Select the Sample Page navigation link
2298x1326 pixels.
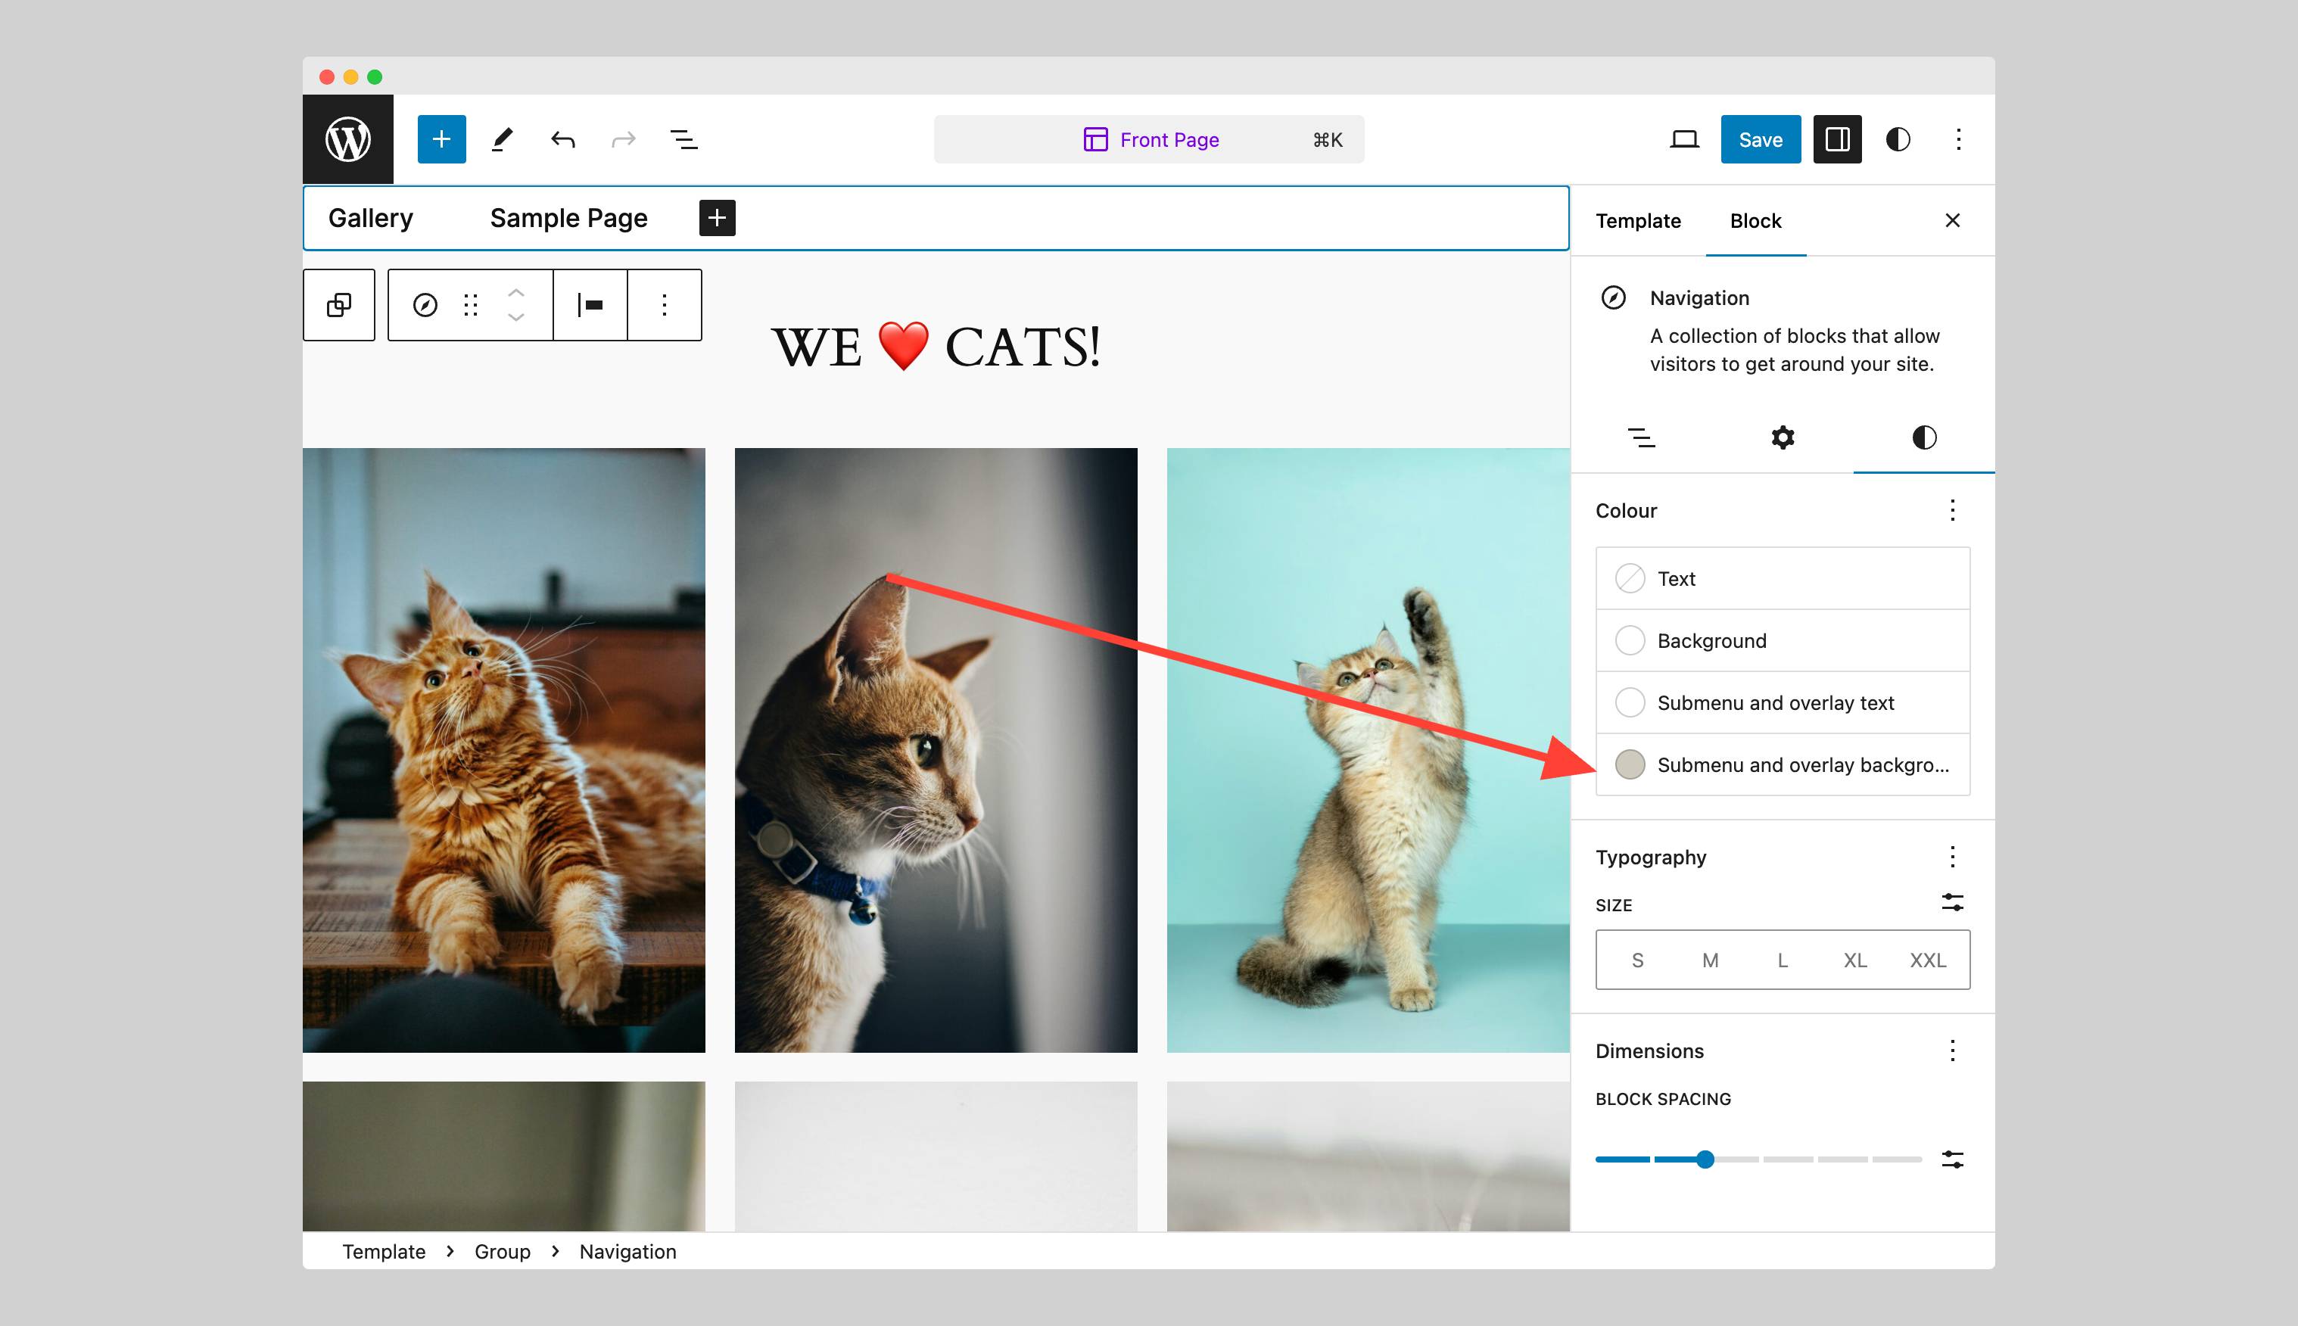point(568,218)
